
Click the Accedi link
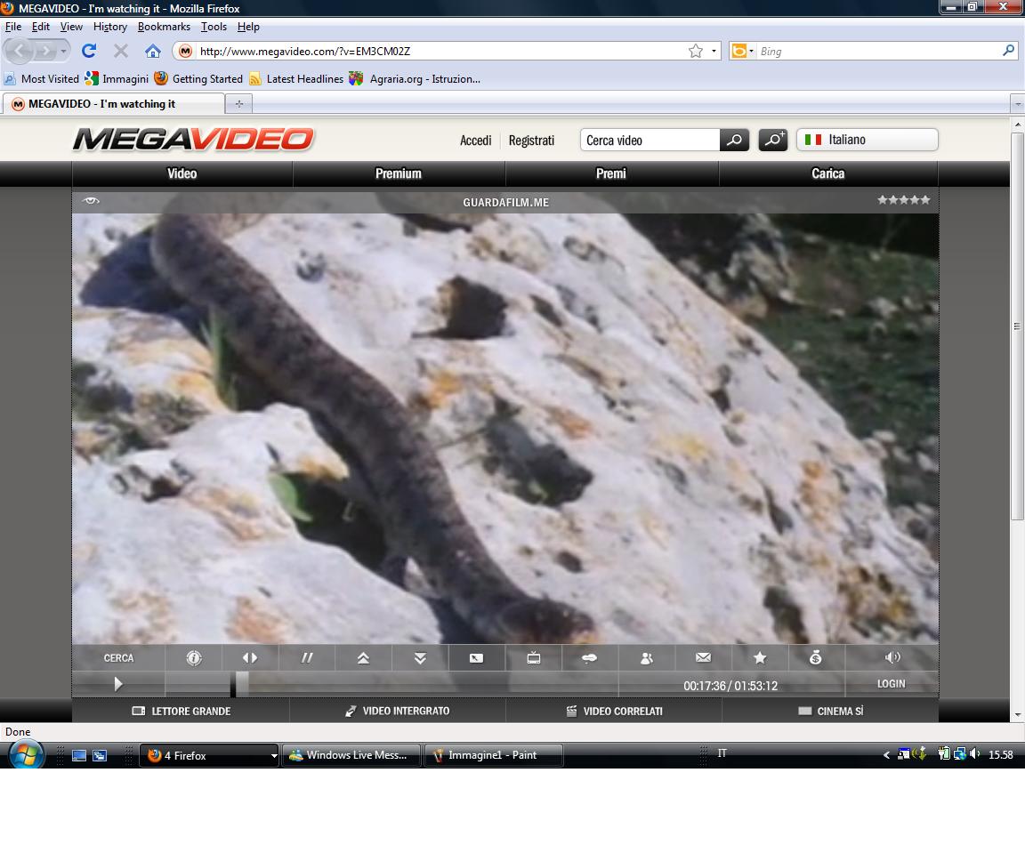475,141
